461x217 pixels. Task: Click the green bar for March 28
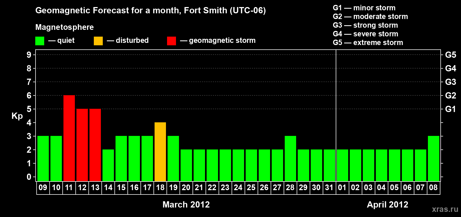pos(290,159)
